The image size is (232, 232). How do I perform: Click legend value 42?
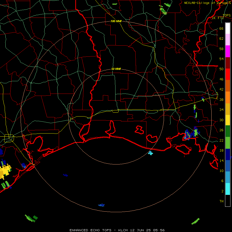pyautogui.click(x=221, y=89)
